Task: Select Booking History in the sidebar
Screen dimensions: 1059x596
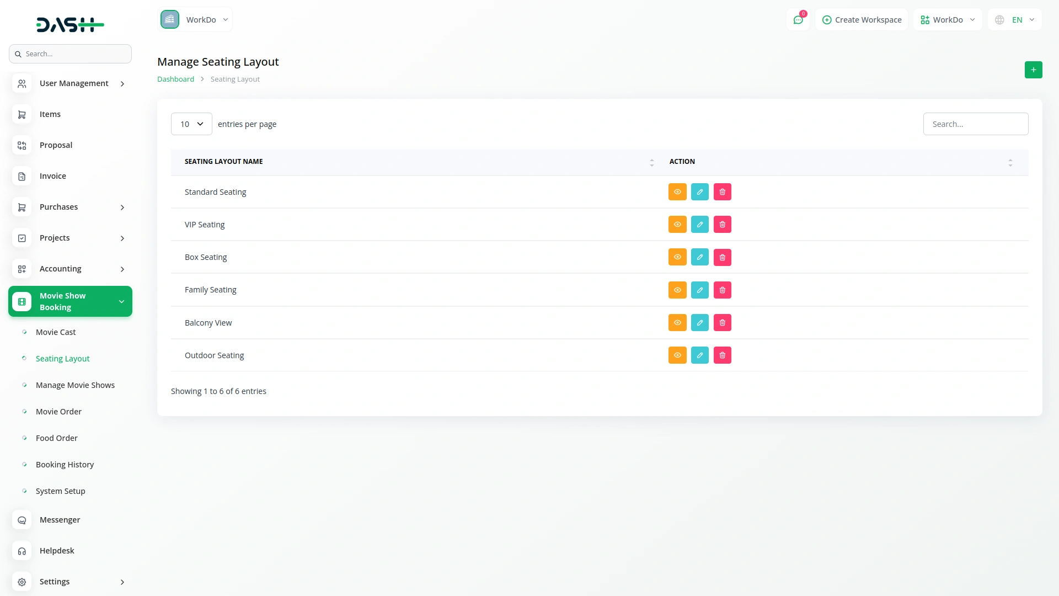Action: pos(65,465)
